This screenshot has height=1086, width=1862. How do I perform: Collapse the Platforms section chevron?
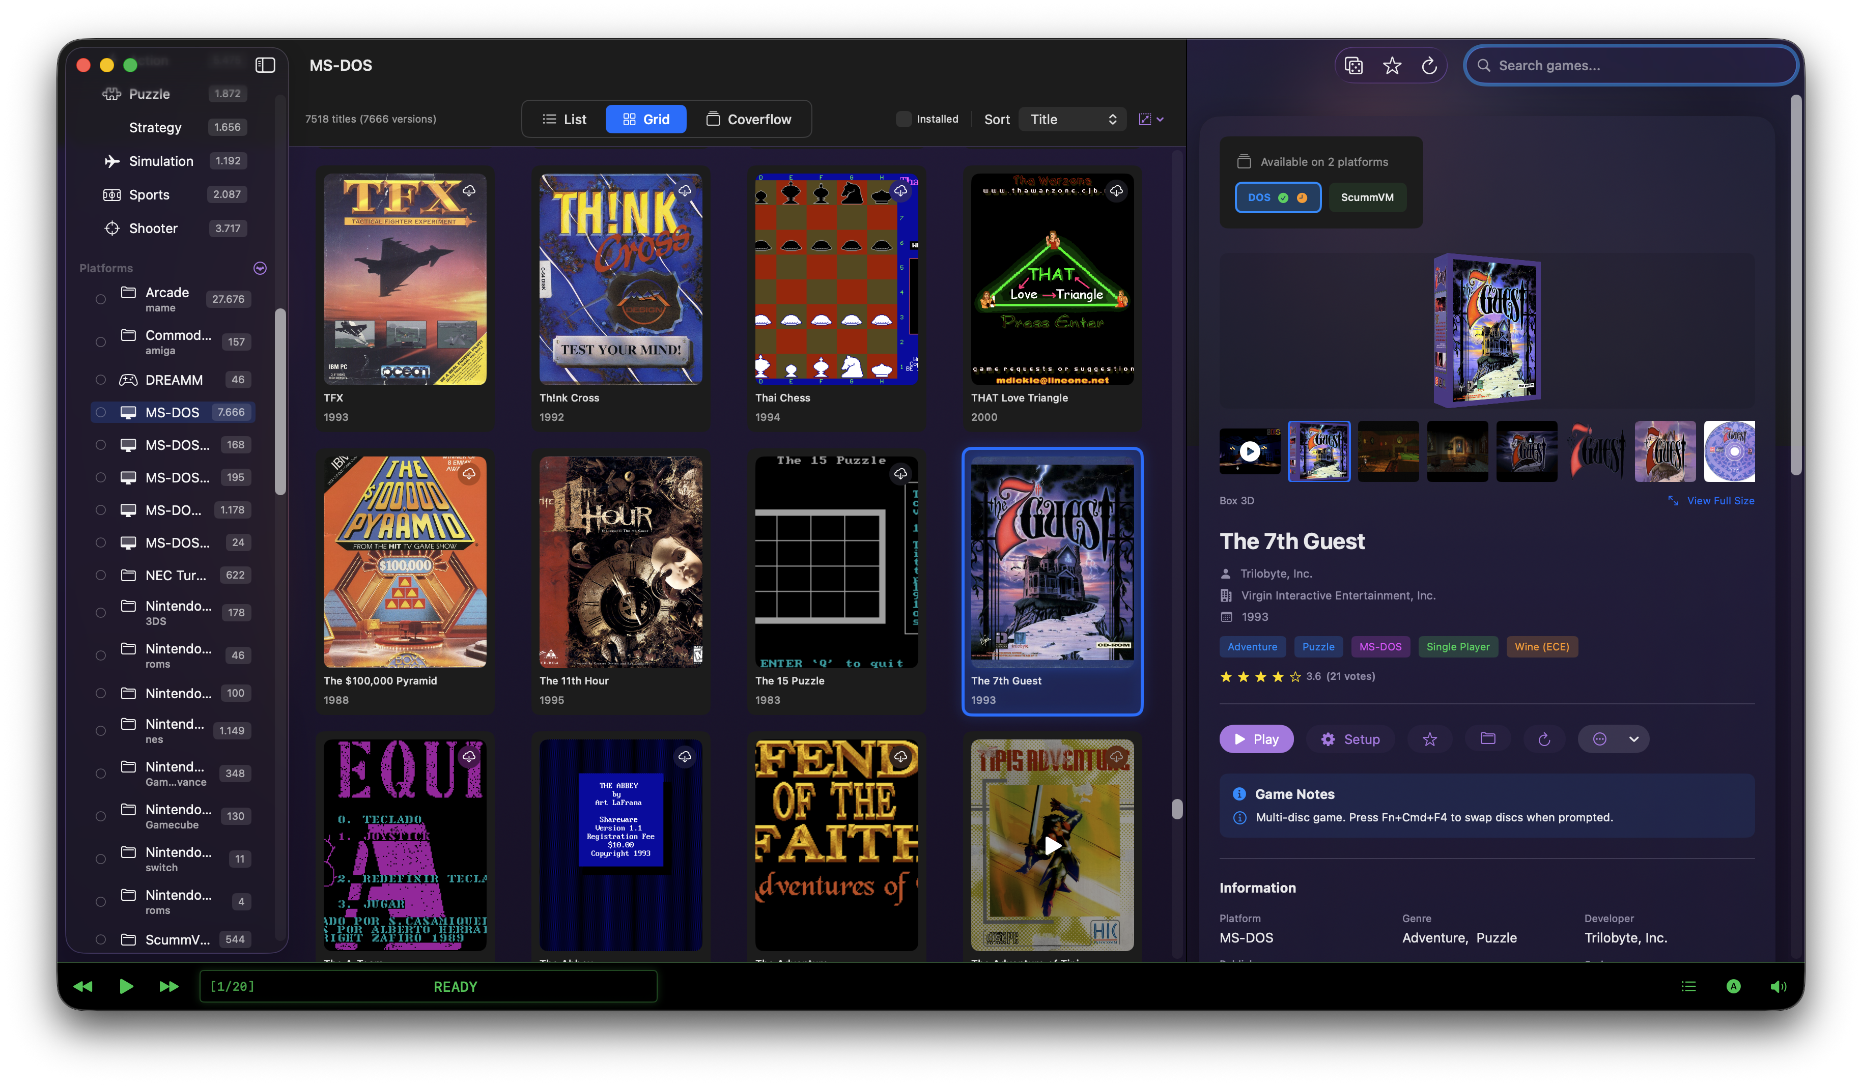[x=260, y=268]
